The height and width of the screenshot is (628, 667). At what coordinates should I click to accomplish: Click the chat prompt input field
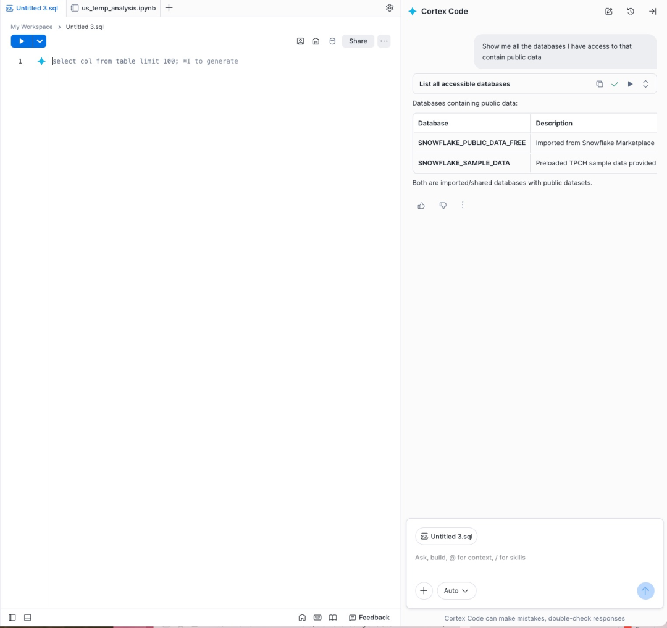[534, 558]
